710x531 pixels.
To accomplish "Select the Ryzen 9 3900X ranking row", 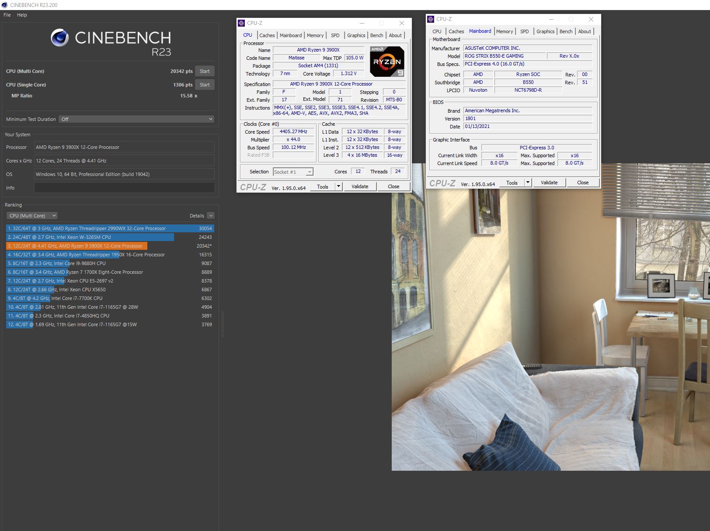I will (110, 246).
